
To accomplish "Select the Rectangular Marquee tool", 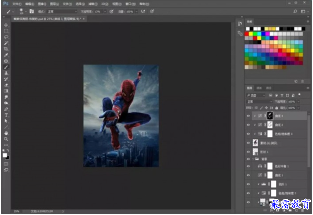I will (6, 31).
